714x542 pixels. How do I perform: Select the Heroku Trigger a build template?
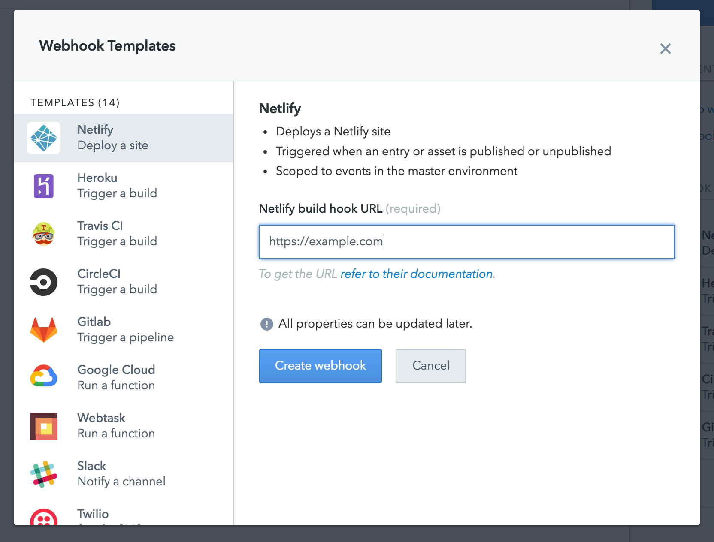coord(124,186)
